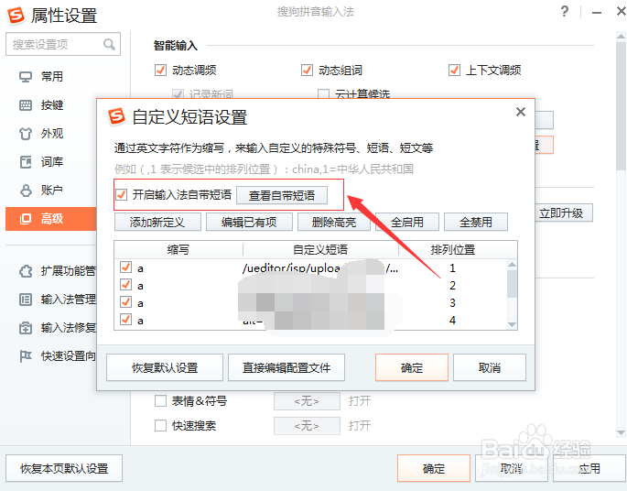Uncheck phrase row with position 4

(125, 320)
